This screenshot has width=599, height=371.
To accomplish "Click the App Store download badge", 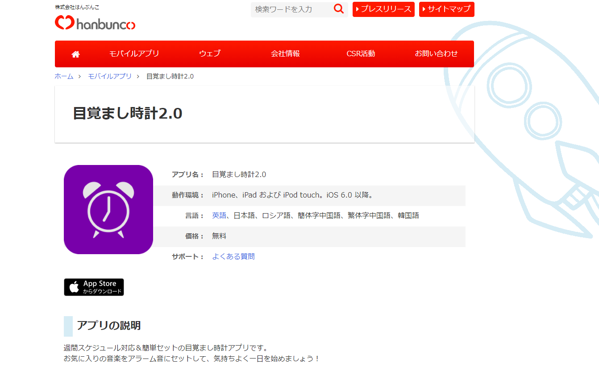I will tap(94, 287).
